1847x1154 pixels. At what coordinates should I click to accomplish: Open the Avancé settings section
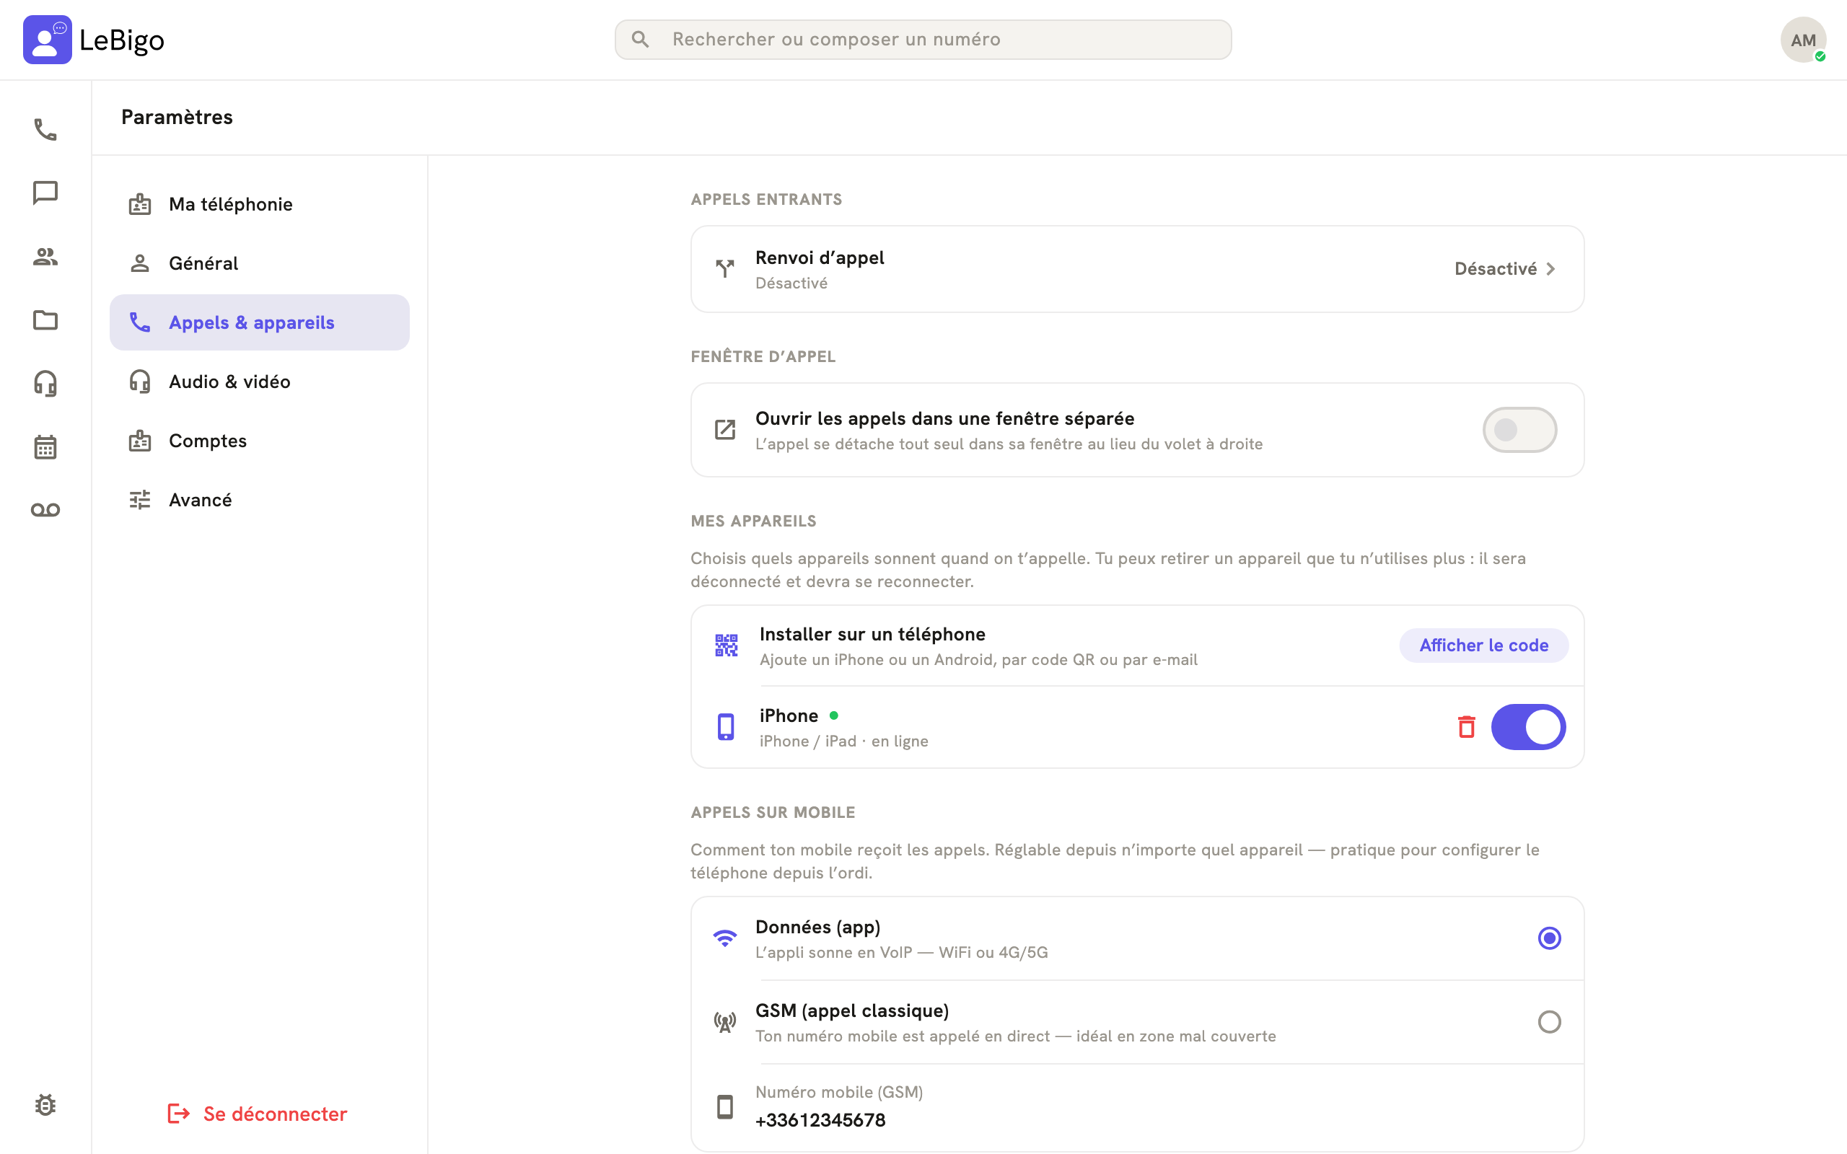coord(260,500)
